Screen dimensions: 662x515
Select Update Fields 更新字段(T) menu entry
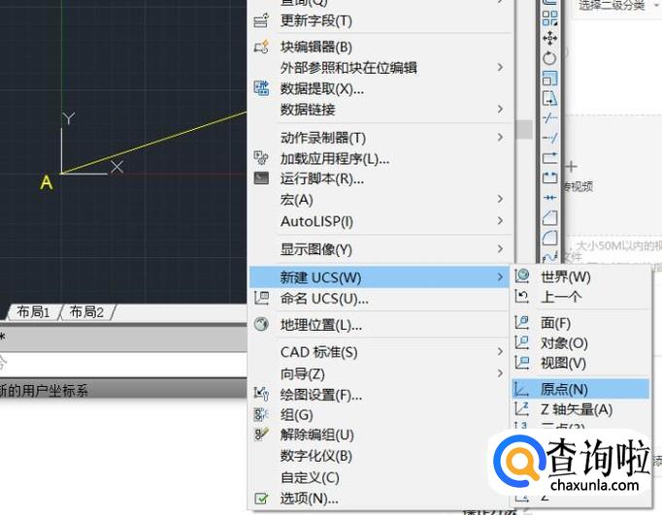click(x=315, y=20)
